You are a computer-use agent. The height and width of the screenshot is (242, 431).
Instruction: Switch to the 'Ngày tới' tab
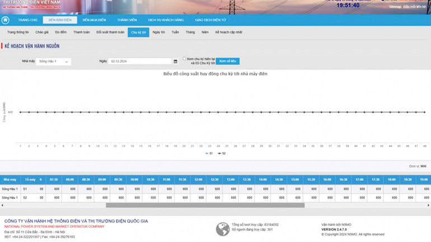pos(158,32)
